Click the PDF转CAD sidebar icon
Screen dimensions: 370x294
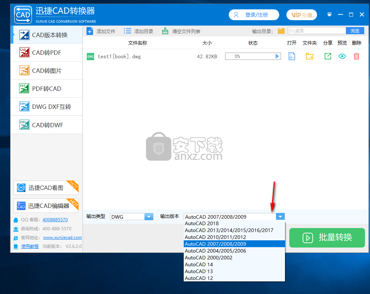(24, 89)
